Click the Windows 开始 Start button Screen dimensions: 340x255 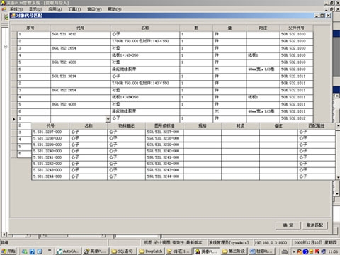[x=8, y=251]
